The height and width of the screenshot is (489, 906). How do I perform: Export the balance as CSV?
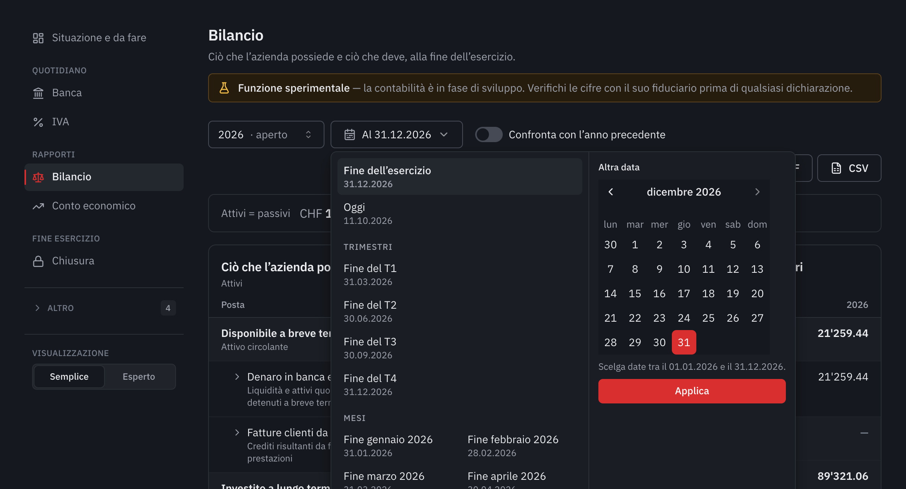849,168
